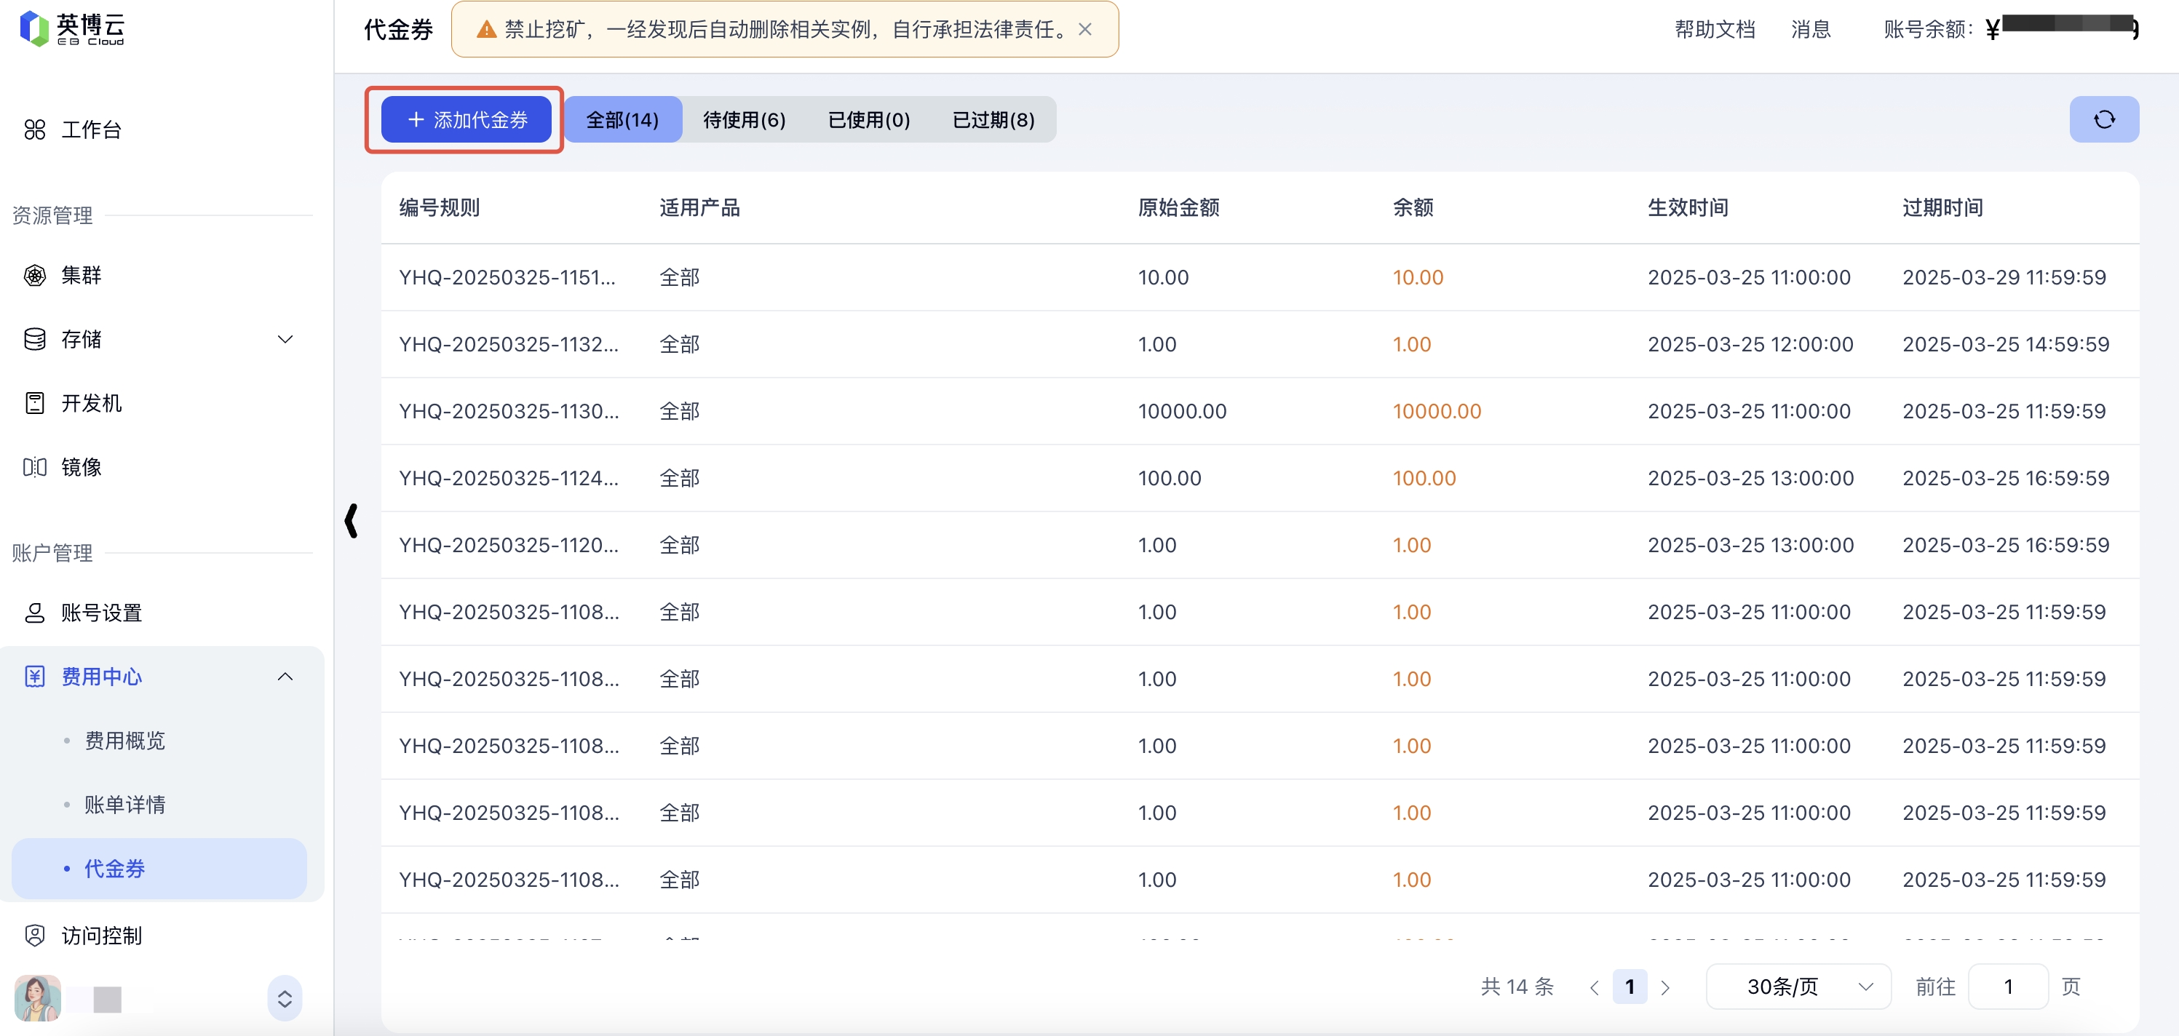
Task: Go to next page arrow
Action: [1664, 987]
